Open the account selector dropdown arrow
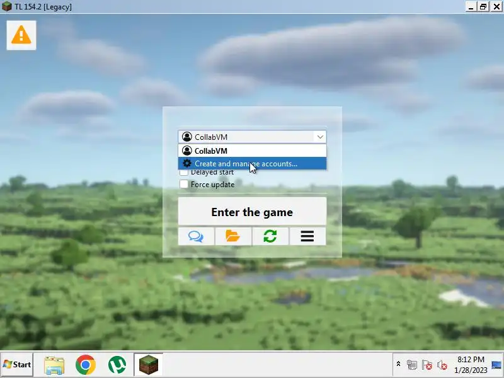Image resolution: width=504 pixels, height=378 pixels. point(320,137)
